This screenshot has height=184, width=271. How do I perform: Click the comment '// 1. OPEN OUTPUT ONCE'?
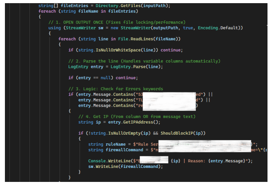pos(76,22)
